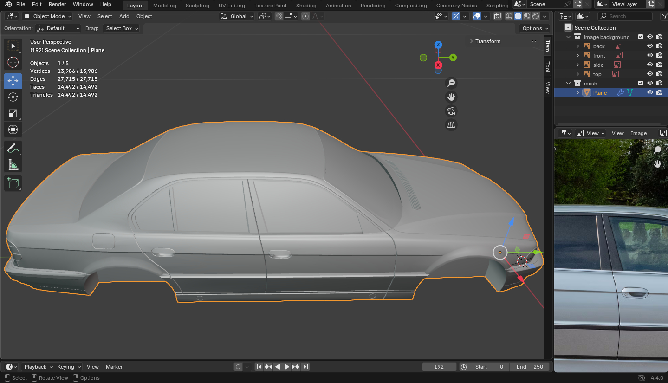Viewport: 668px width, 383px height.
Task: Open the Keying popover in timeline
Action: click(69, 367)
